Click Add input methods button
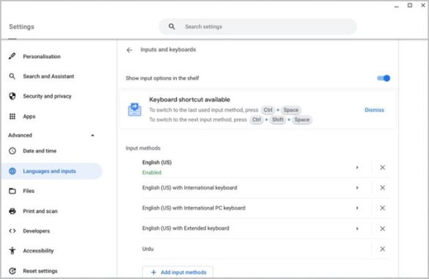Screen dimensions: 429x279 point(178,272)
